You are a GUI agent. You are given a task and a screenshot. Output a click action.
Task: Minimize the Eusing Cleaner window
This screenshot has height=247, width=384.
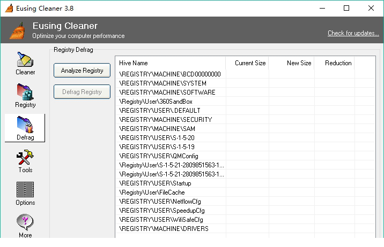[x=322, y=9]
